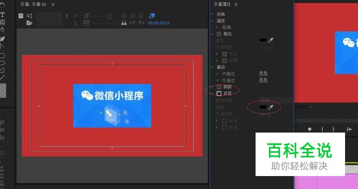Select the Wedge shape tool
Screen dimensions: 358x189
click(2, 70)
